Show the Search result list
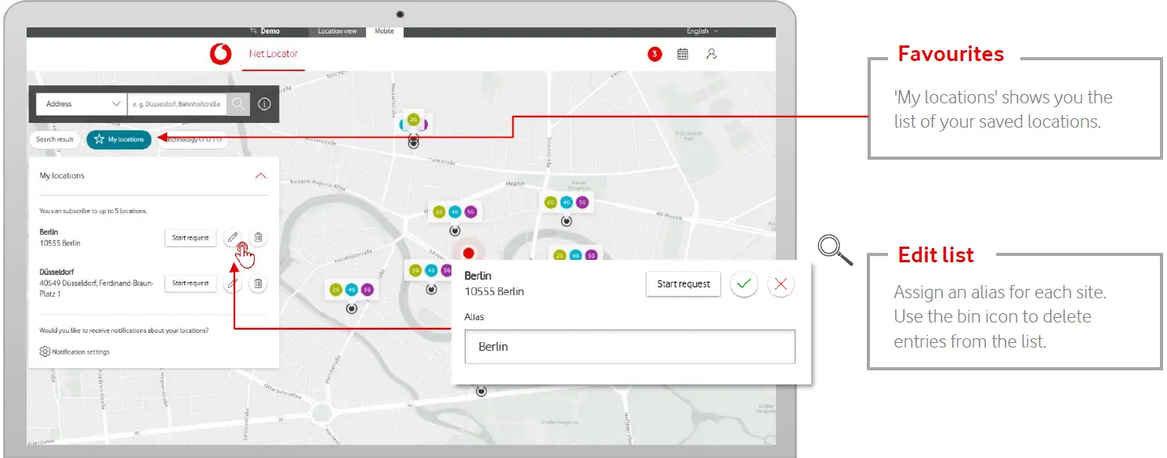1167x458 pixels. [55, 139]
